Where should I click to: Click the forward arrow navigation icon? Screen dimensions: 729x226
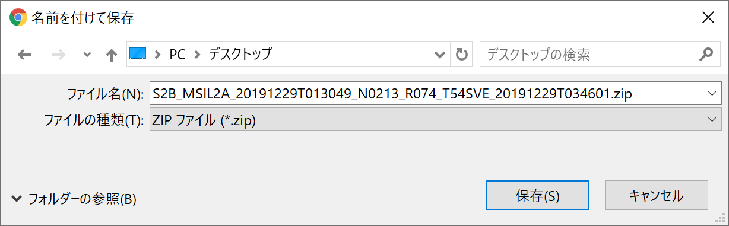(59, 55)
